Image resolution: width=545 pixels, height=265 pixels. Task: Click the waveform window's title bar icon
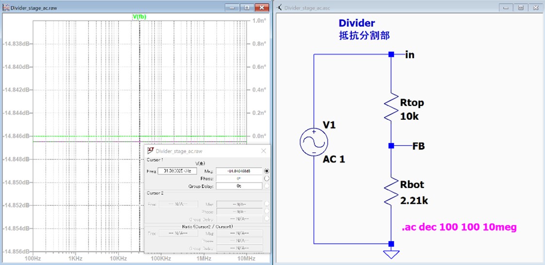click(x=6, y=8)
